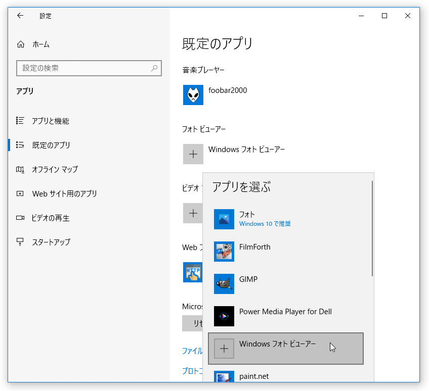Click the アプリと機能 list icon
The width and height of the screenshot is (429, 391).
click(x=20, y=121)
